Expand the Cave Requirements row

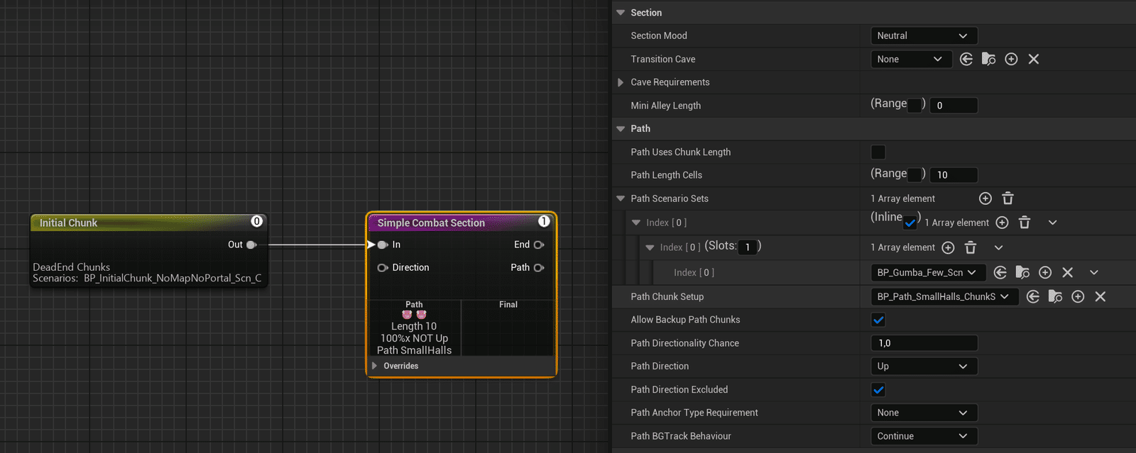(621, 82)
